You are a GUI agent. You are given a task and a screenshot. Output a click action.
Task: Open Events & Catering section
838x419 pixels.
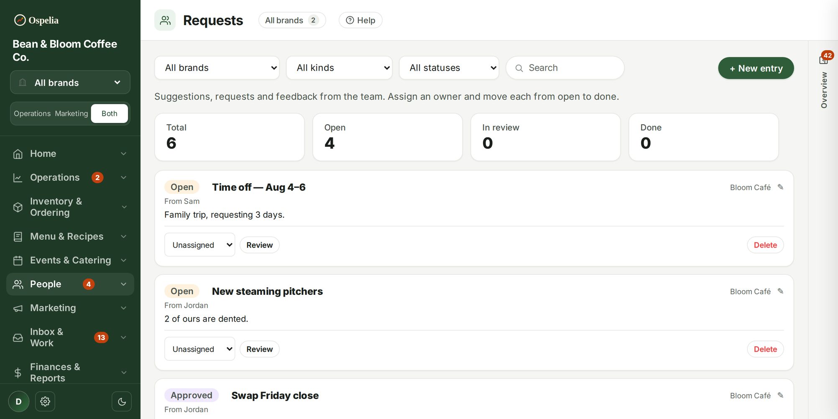tap(70, 260)
